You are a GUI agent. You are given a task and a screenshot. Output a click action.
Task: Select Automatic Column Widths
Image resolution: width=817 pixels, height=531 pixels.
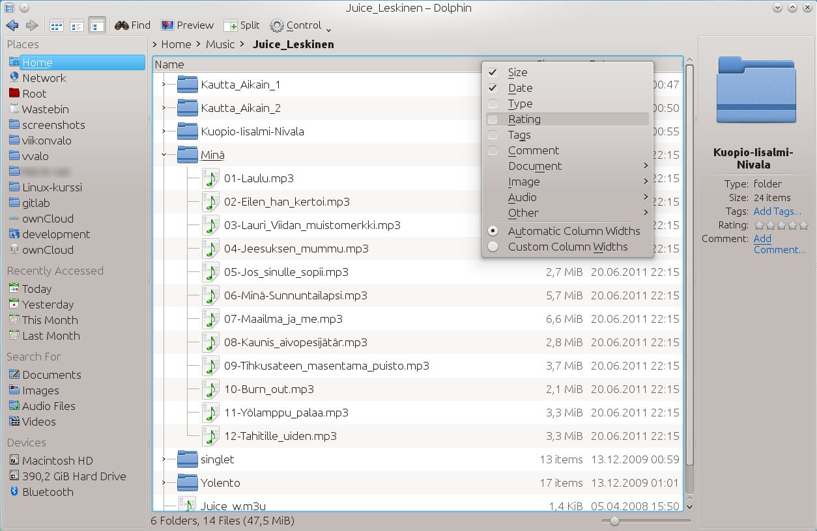(567, 231)
